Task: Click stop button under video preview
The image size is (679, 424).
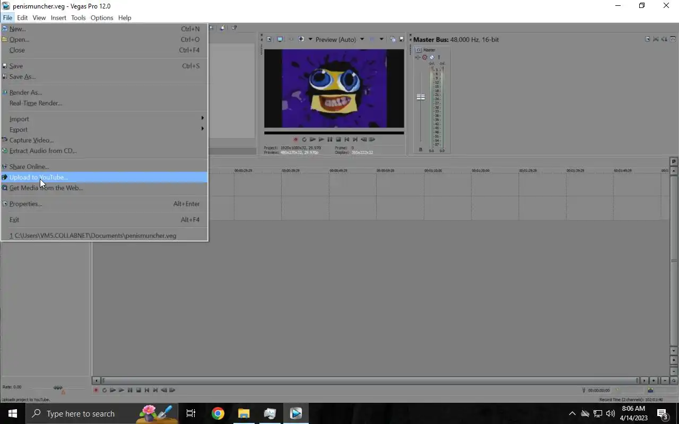Action: (x=338, y=139)
